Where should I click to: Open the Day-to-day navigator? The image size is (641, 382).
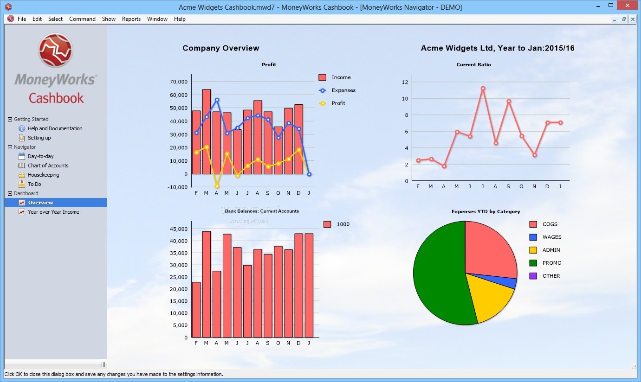pyautogui.click(x=41, y=156)
